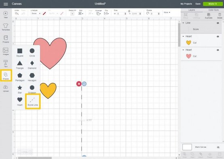Collapse the Line layer group
The image size is (224, 159).
tap(183, 23)
